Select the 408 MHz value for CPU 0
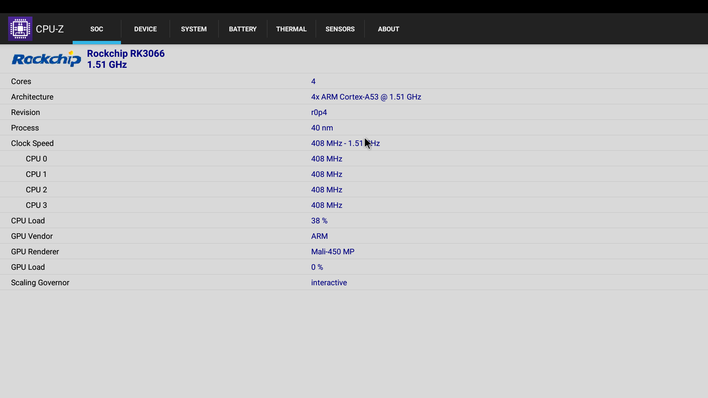This screenshot has height=398, width=708. [327, 159]
